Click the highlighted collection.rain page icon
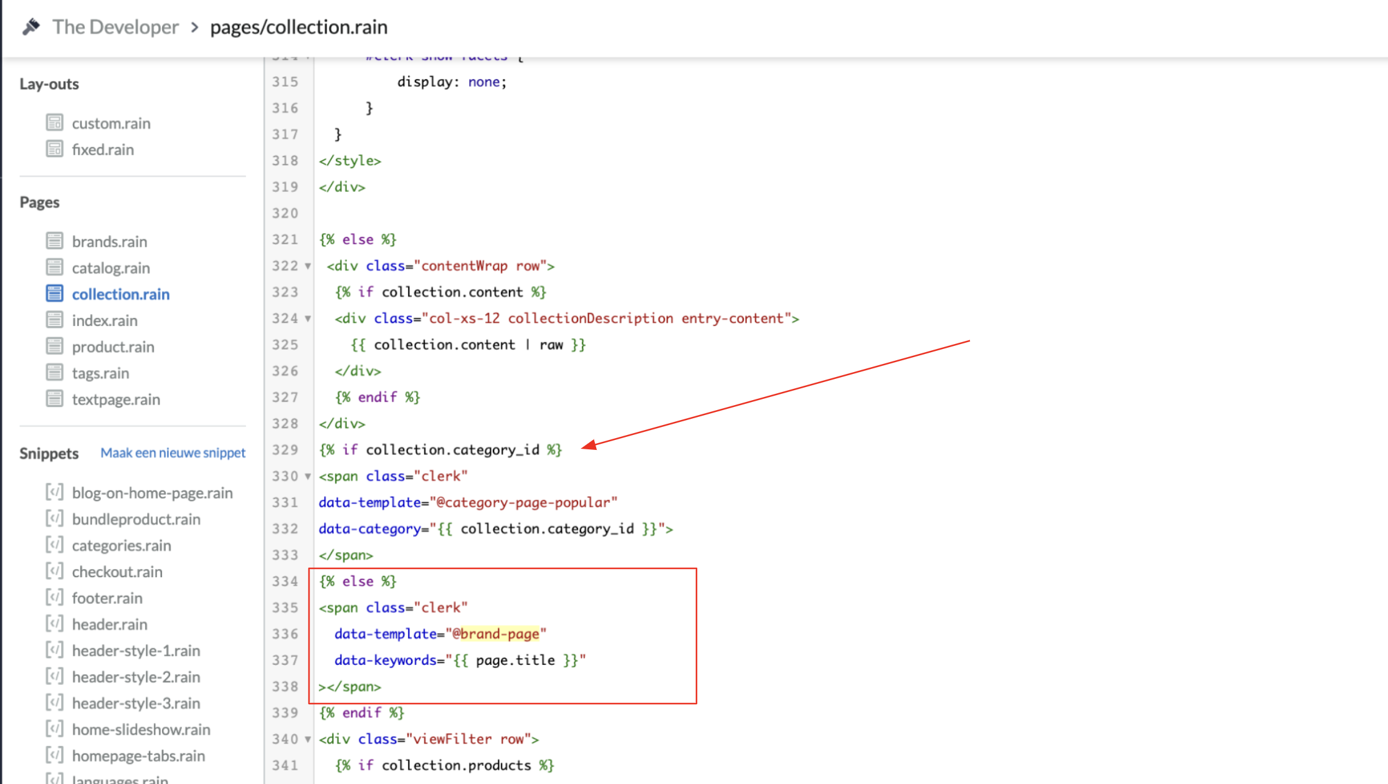This screenshot has width=1388, height=784. click(55, 294)
